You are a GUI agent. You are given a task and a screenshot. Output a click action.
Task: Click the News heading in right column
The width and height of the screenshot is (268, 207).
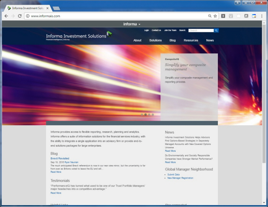[x=169, y=132]
